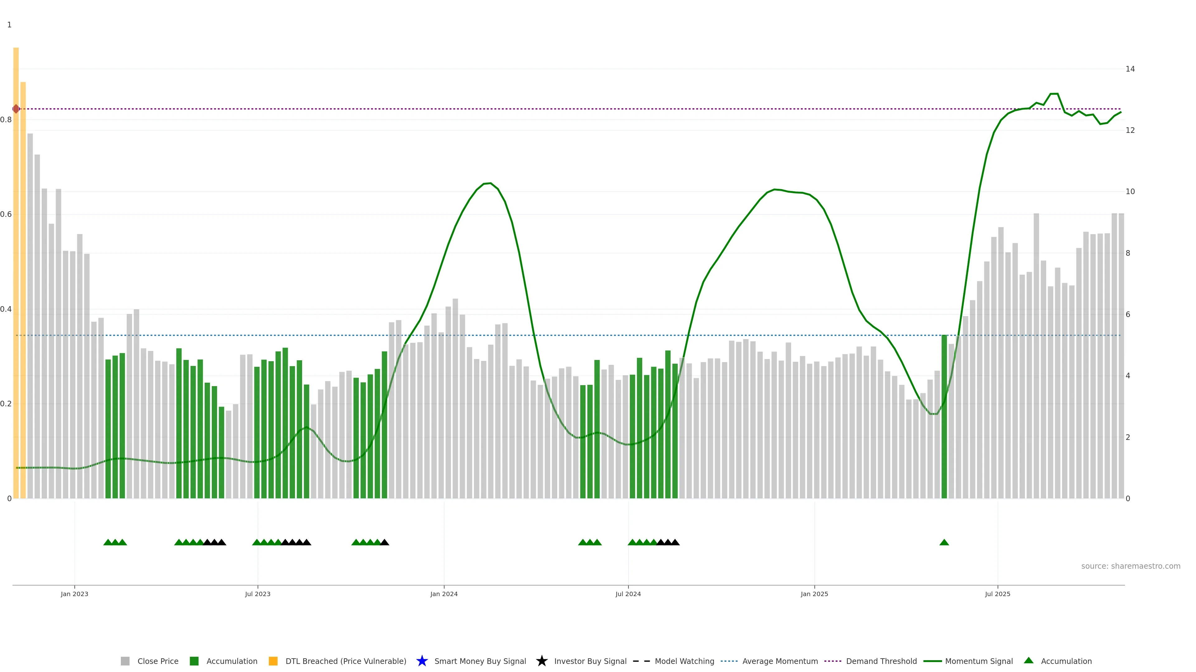Click the purple Demand Threshold legend line
The width and height of the screenshot is (1196, 672).
pyautogui.click(x=833, y=661)
